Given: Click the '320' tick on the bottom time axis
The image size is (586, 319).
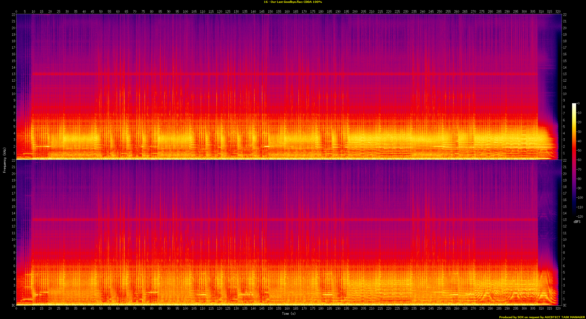Looking at the screenshot, I should pos(558,309).
